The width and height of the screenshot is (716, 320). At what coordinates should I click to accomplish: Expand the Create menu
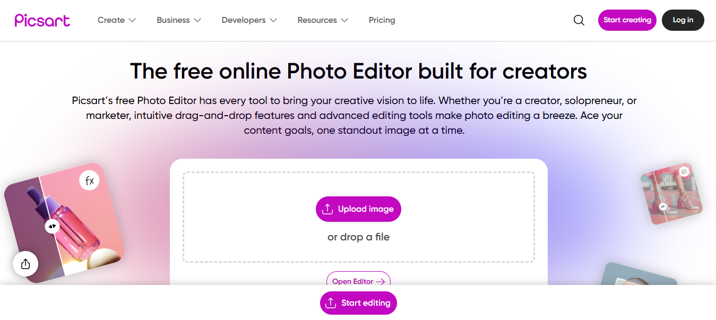click(x=116, y=20)
